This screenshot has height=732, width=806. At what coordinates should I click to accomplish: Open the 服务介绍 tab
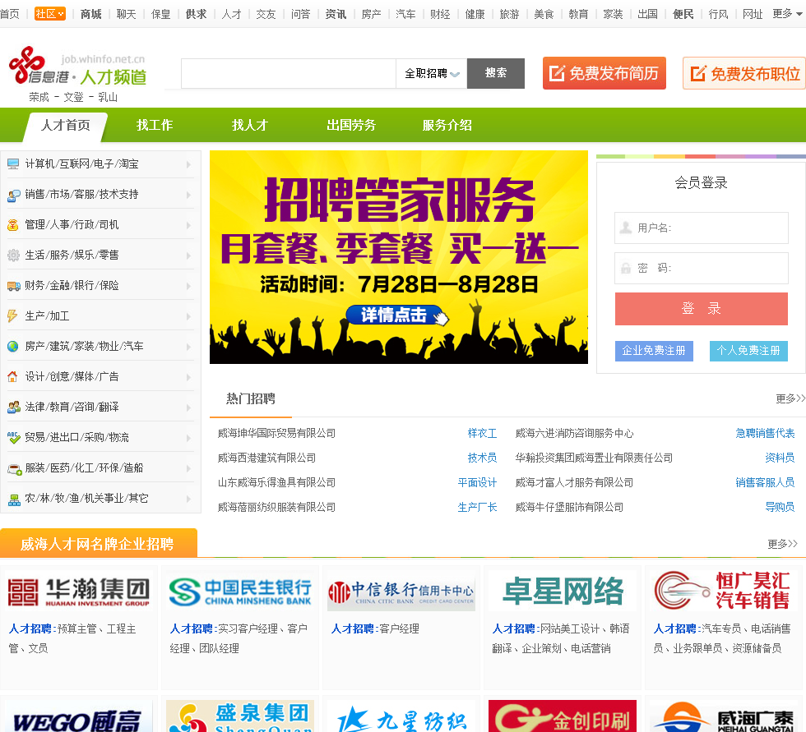(447, 125)
